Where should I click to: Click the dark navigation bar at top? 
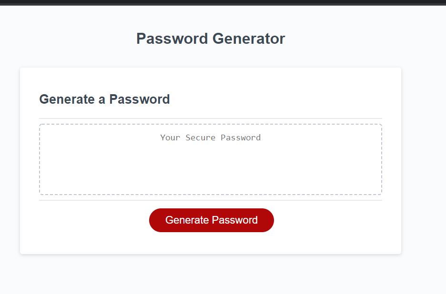[223, 3]
